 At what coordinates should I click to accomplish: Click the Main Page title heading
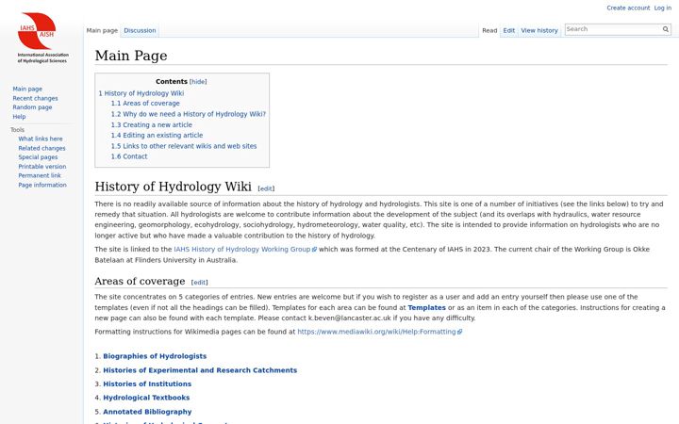(131, 56)
